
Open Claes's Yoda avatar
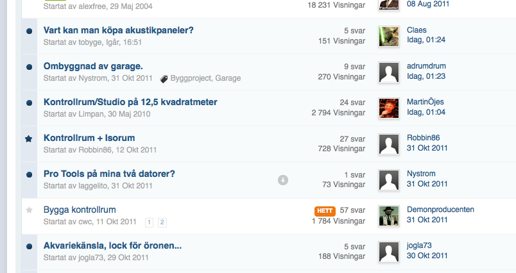tap(389, 37)
